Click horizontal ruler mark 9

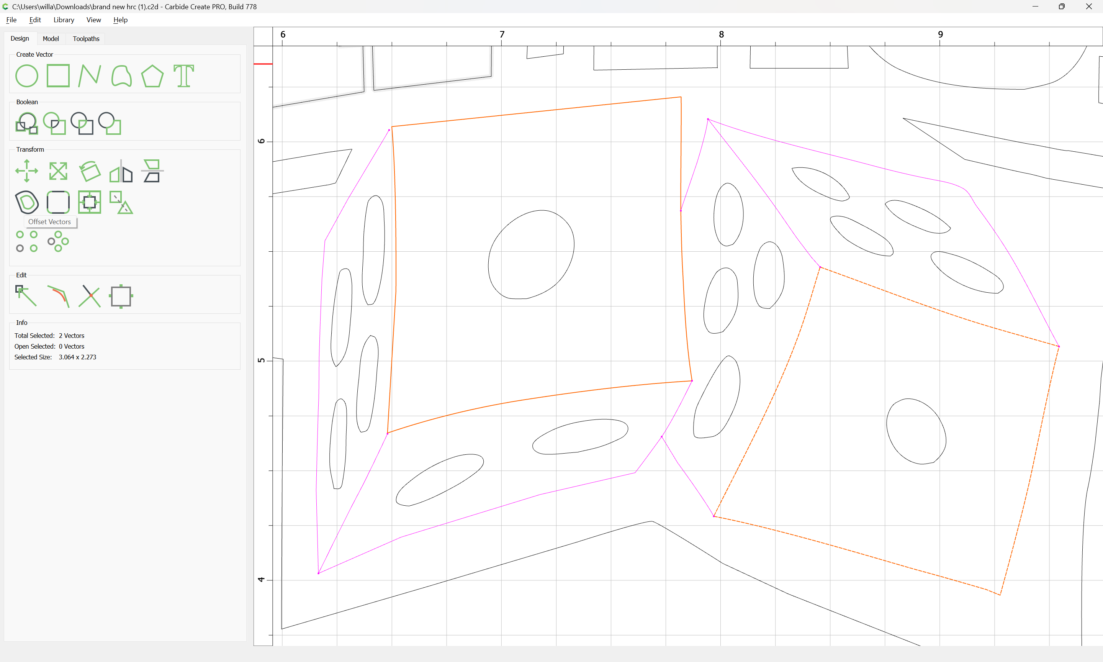point(940,34)
